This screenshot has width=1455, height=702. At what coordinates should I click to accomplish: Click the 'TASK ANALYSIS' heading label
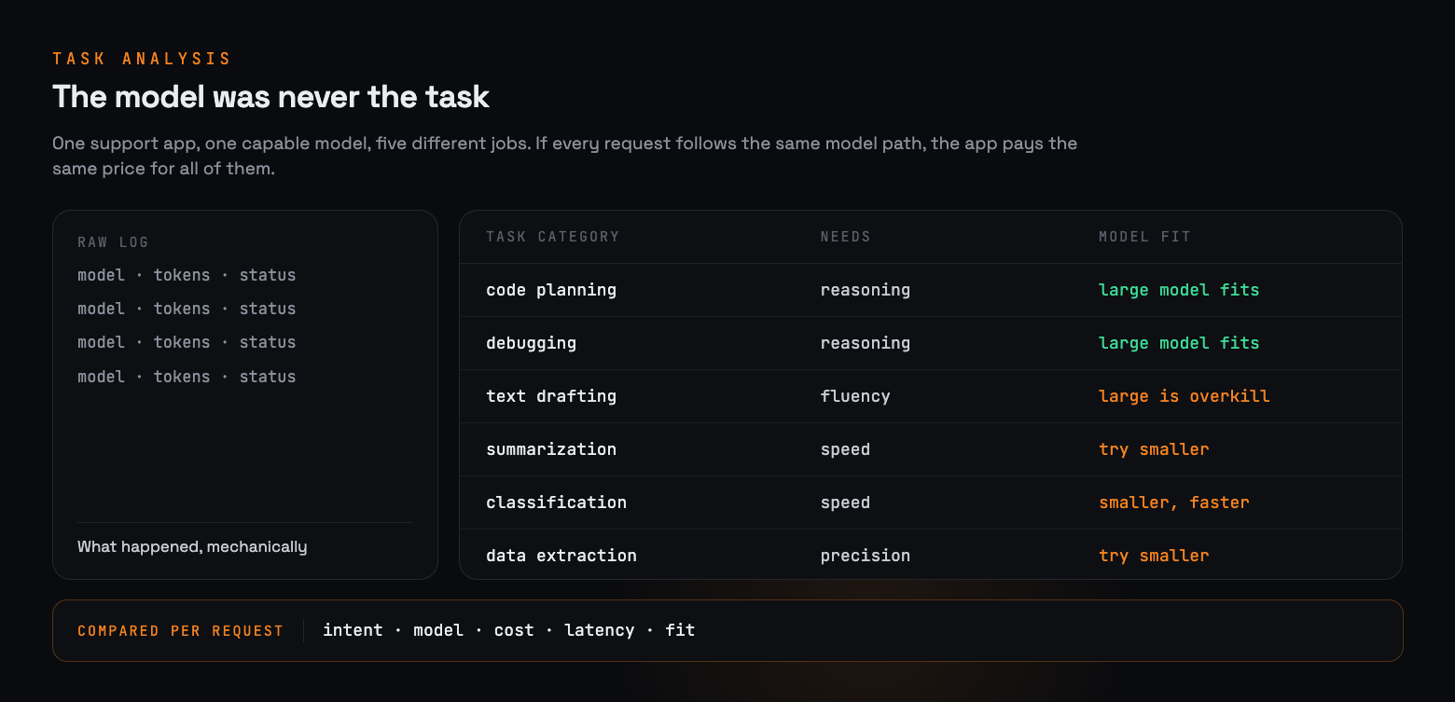142,59
